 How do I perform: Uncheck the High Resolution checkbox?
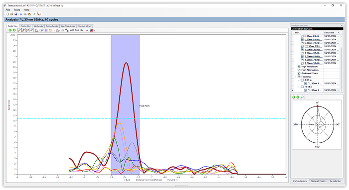point(299,67)
